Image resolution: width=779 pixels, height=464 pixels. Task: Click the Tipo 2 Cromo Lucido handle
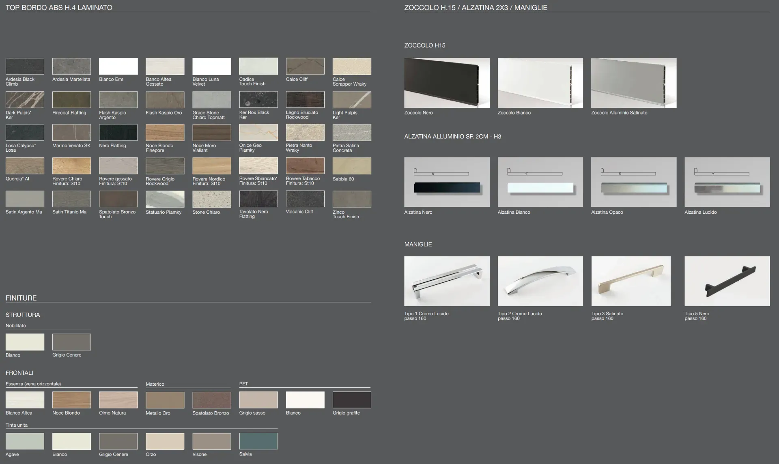540,281
